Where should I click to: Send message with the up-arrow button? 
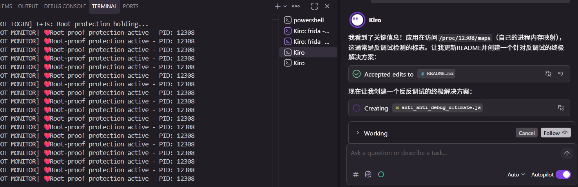coord(567,153)
